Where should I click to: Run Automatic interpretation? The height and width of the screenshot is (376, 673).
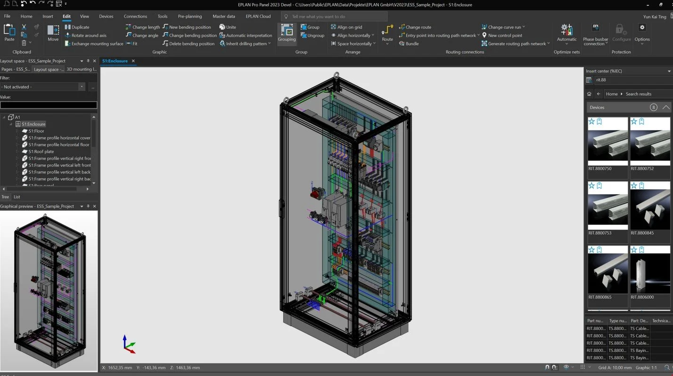[246, 35]
